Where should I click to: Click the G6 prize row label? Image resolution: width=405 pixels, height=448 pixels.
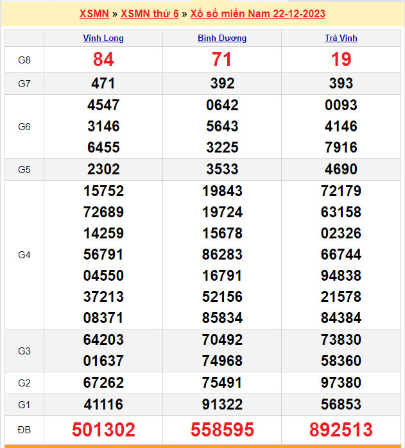24,126
